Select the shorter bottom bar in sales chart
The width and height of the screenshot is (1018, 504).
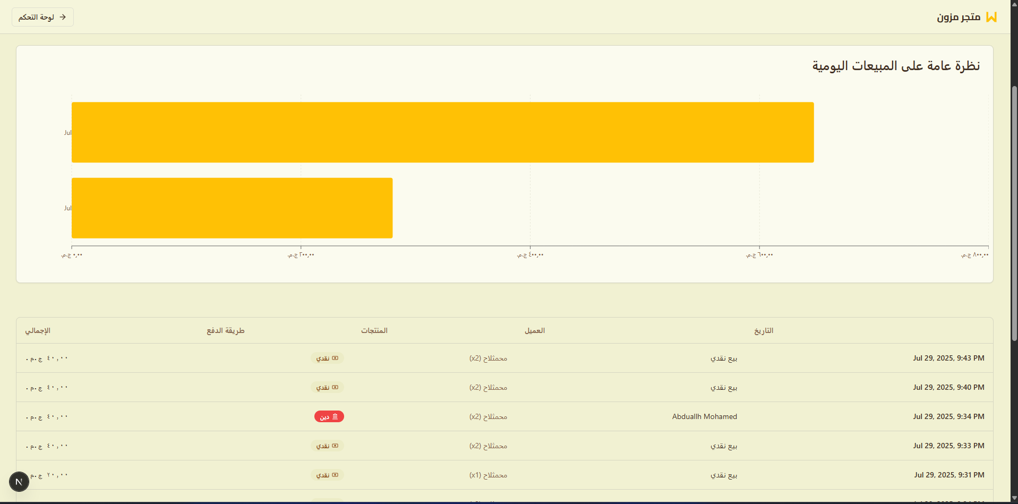(x=232, y=208)
